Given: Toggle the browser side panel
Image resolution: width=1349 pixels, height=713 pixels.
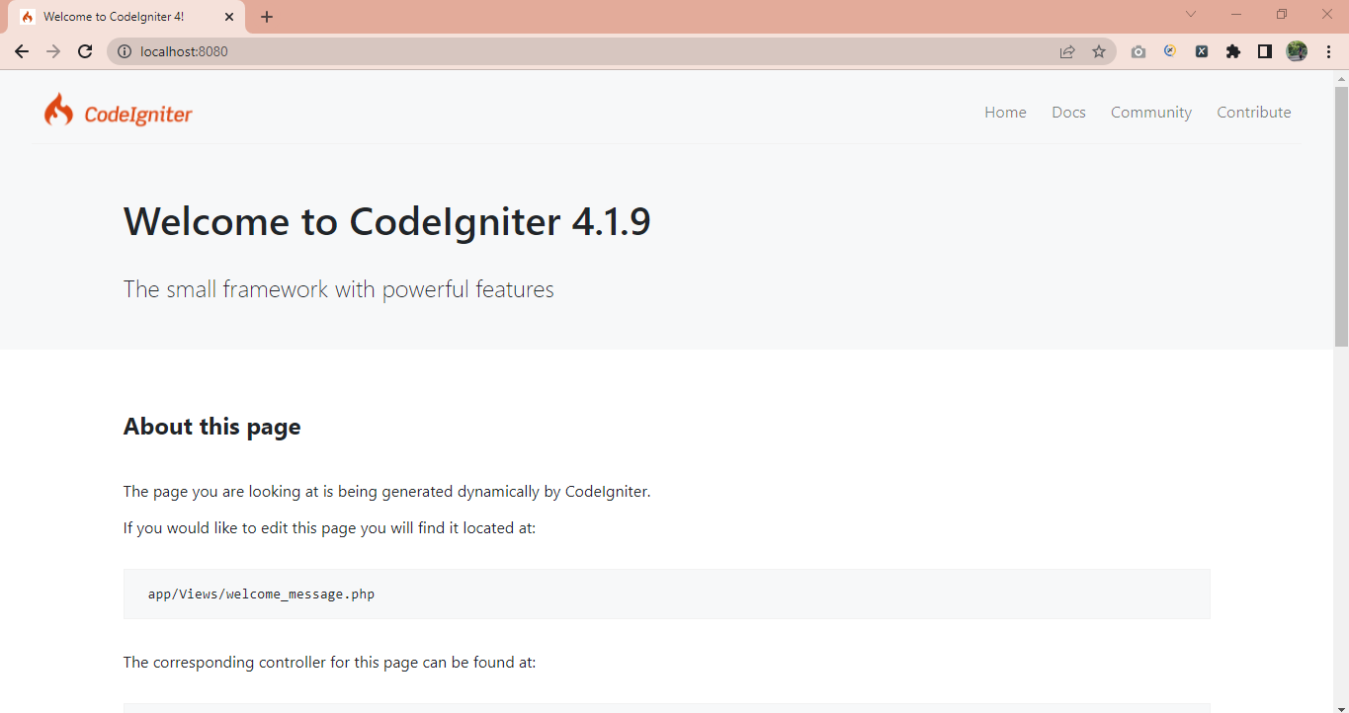Looking at the screenshot, I should 1265,51.
